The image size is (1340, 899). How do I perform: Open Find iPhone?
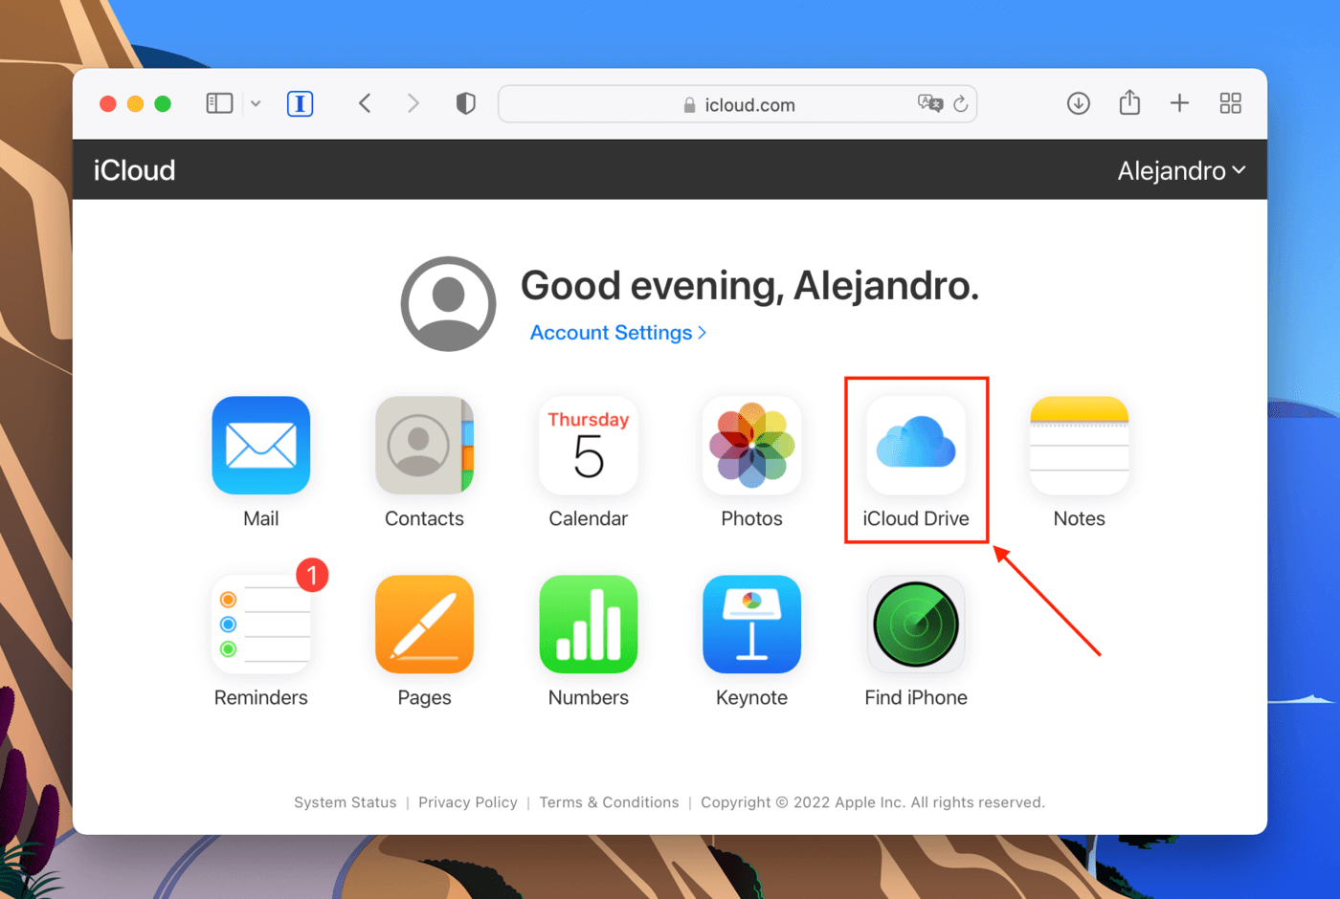[x=916, y=625]
